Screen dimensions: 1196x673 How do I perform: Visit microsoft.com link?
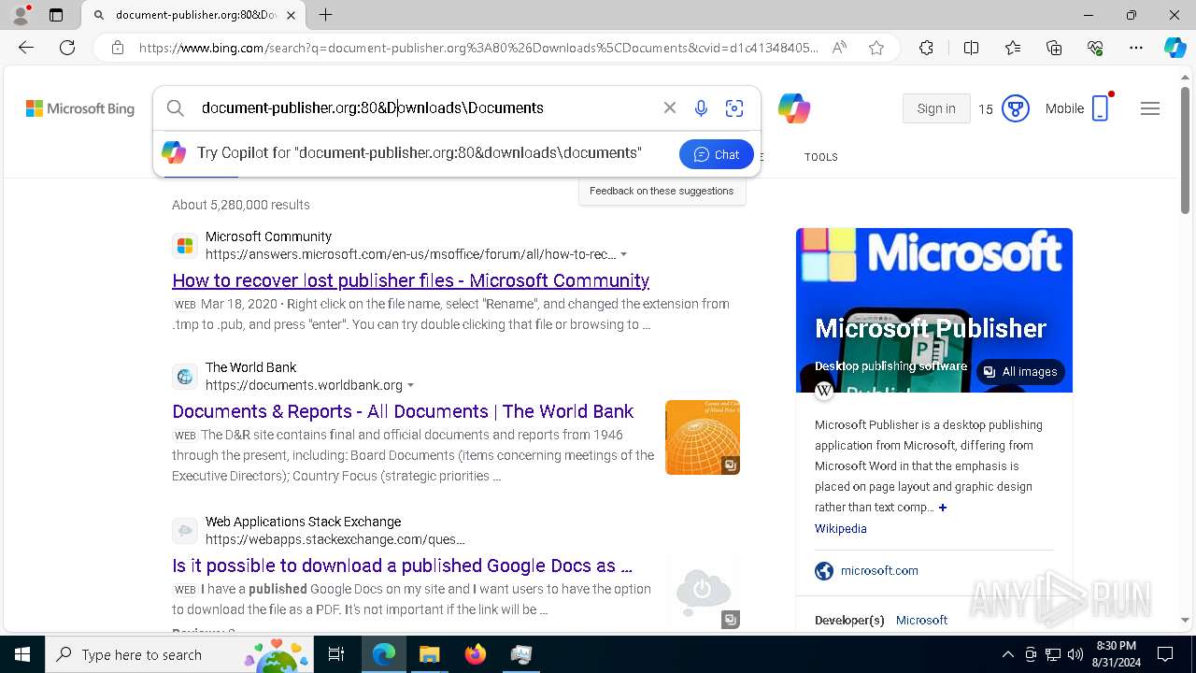pyautogui.click(x=879, y=570)
